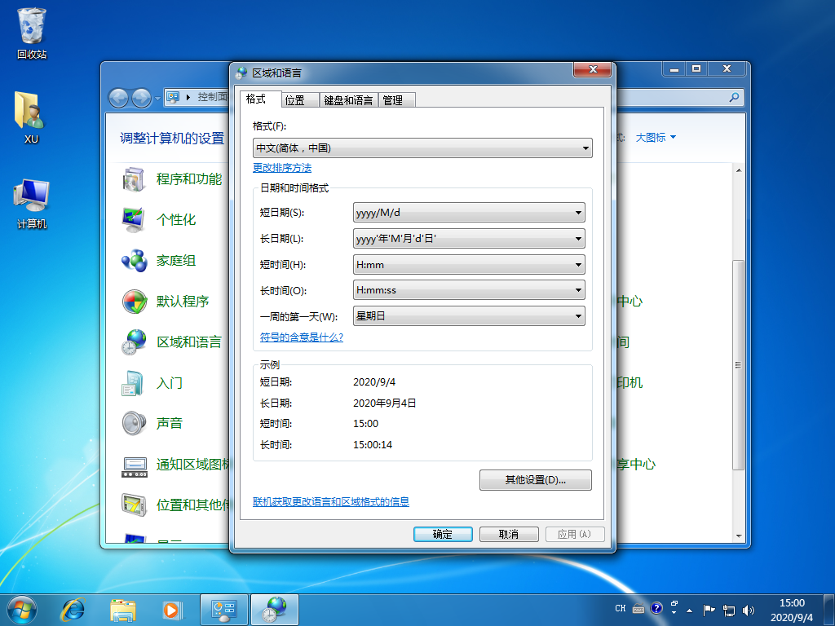Click the Control Panel forward arrow button
835x626 pixels.
(141, 98)
